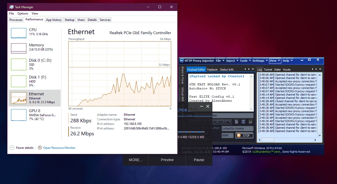The width and height of the screenshot is (337, 184).
Task: Open Settings dropdown menu
Action: (260, 61)
